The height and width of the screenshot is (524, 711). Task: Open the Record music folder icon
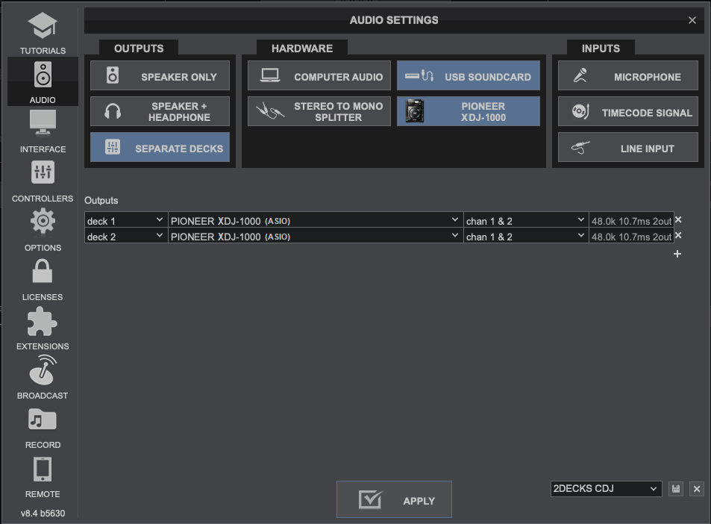point(43,419)
